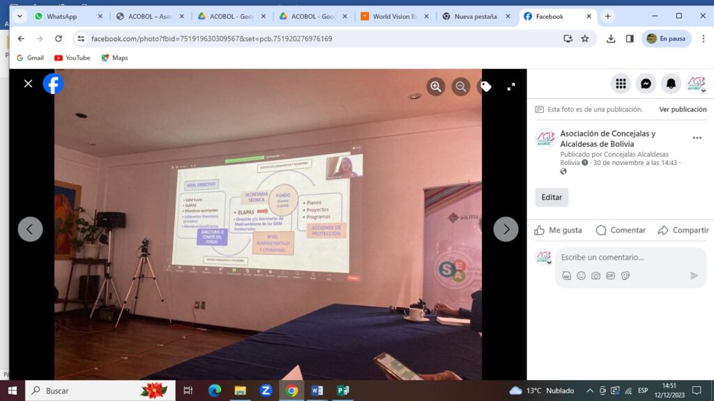Go to previous photo

(30, 229)
